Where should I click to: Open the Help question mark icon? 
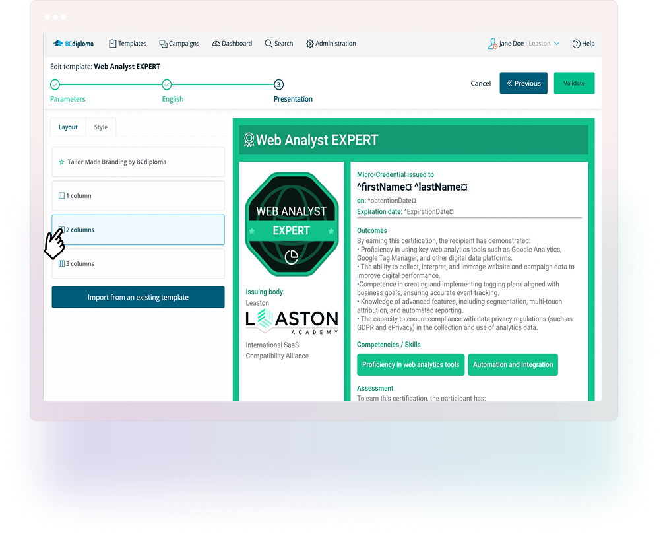click(x=576, y=44)
